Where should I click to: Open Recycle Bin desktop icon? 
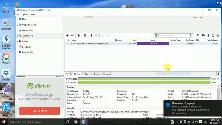[x=6, y=24]
